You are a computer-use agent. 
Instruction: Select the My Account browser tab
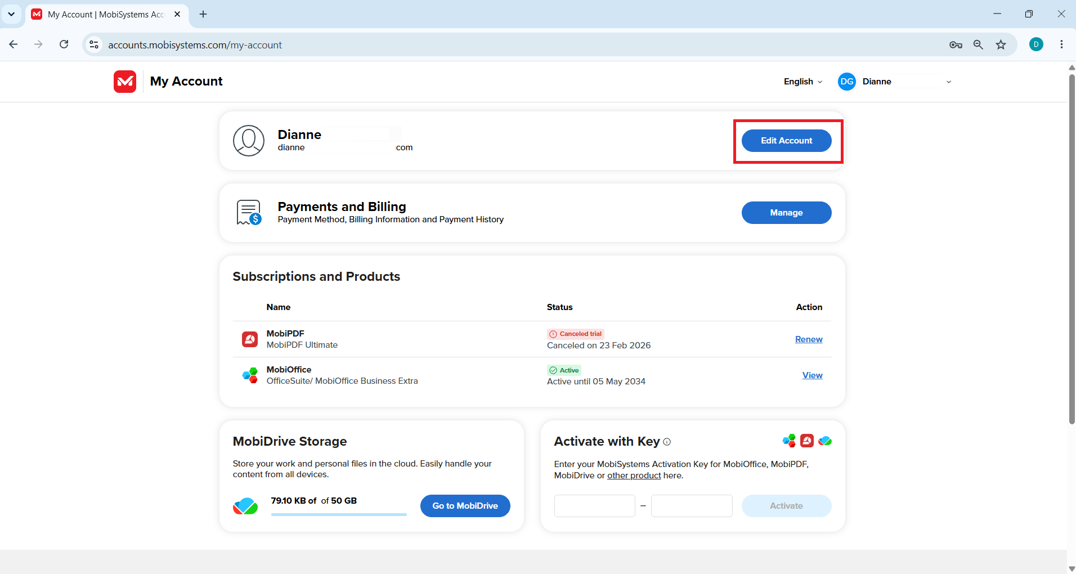pyautogui.click(x=107, y=14)
